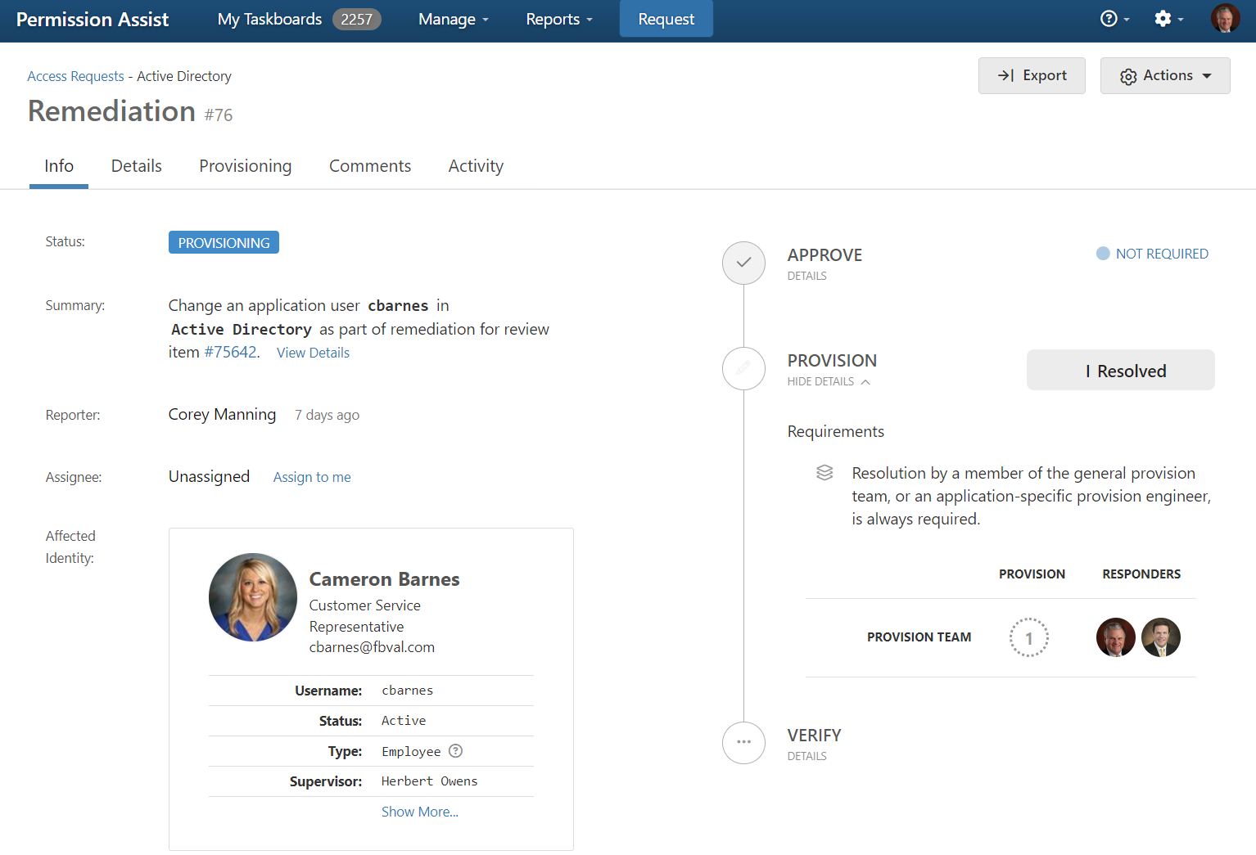Click the Provision step pencil circle
This screenshot has width=1256, height=855.
pyautogui.click(x=743, y=368)
